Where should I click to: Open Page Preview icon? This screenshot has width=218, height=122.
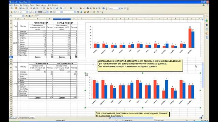pyautogui.click(x=37, y=8)
